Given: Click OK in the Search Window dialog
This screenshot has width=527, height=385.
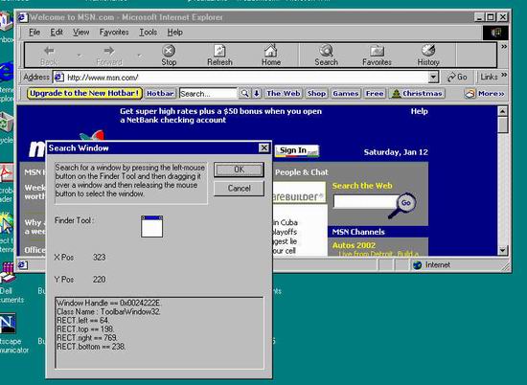Looking at the screenshot, I should [x=239, y=170].
